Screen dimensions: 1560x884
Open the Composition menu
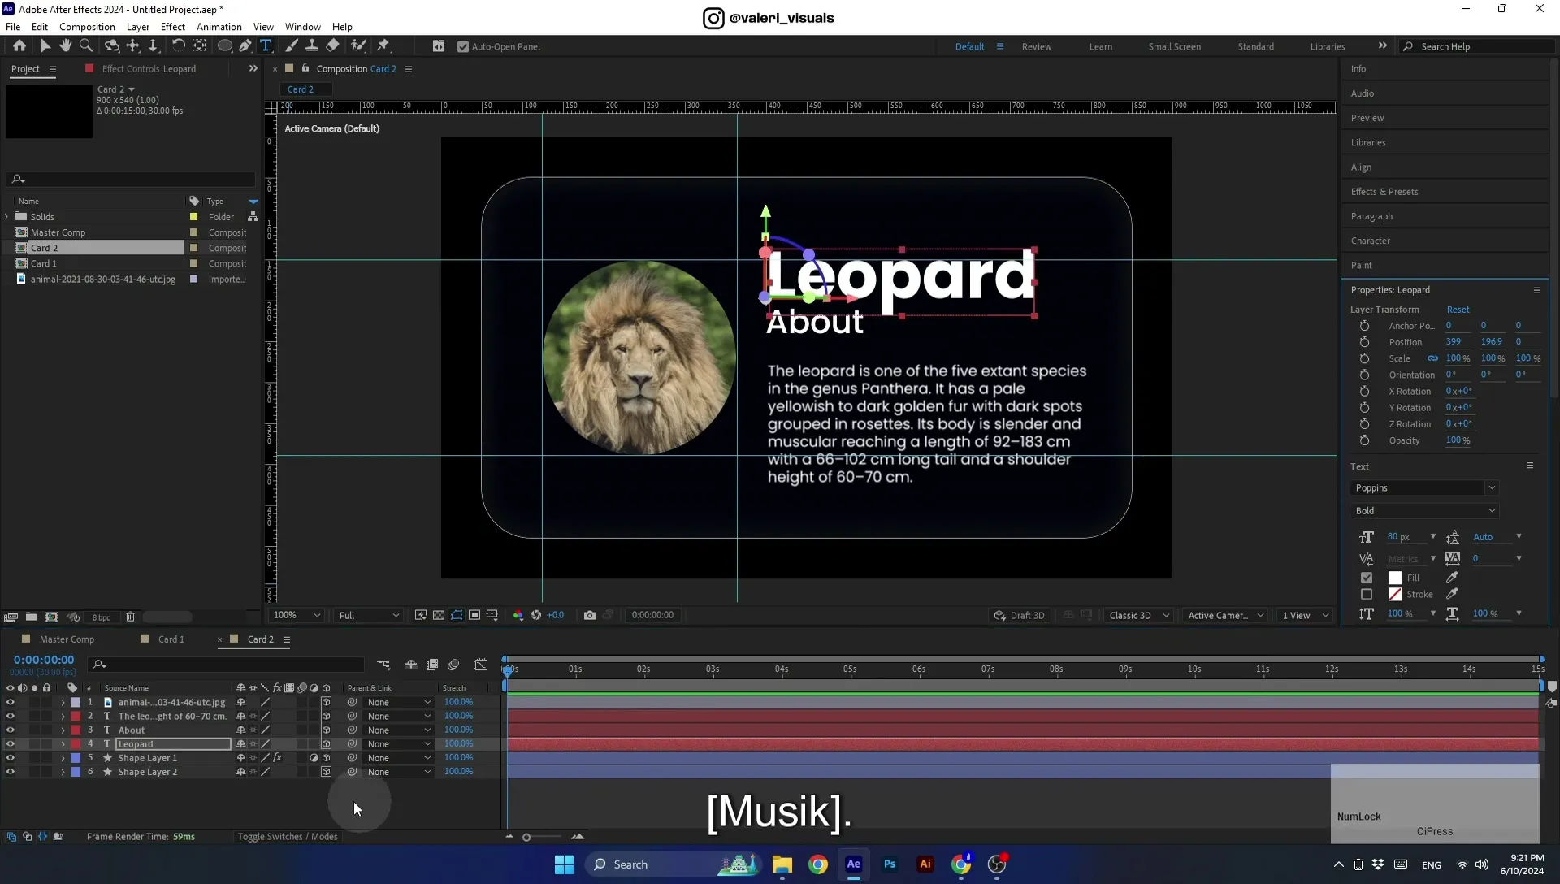click(x=87, y=27)
